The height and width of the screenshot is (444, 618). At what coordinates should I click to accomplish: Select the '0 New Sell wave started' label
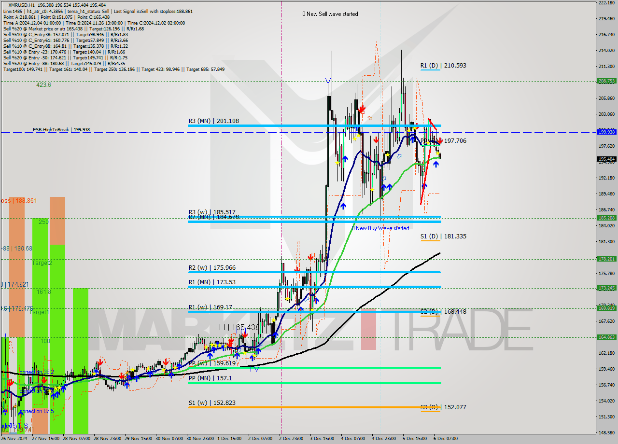tap(330, 14)
